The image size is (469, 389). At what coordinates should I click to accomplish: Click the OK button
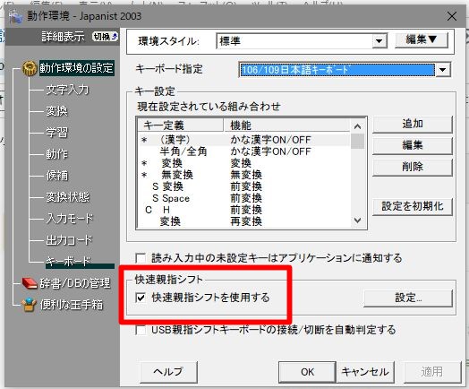click(307, 372)
